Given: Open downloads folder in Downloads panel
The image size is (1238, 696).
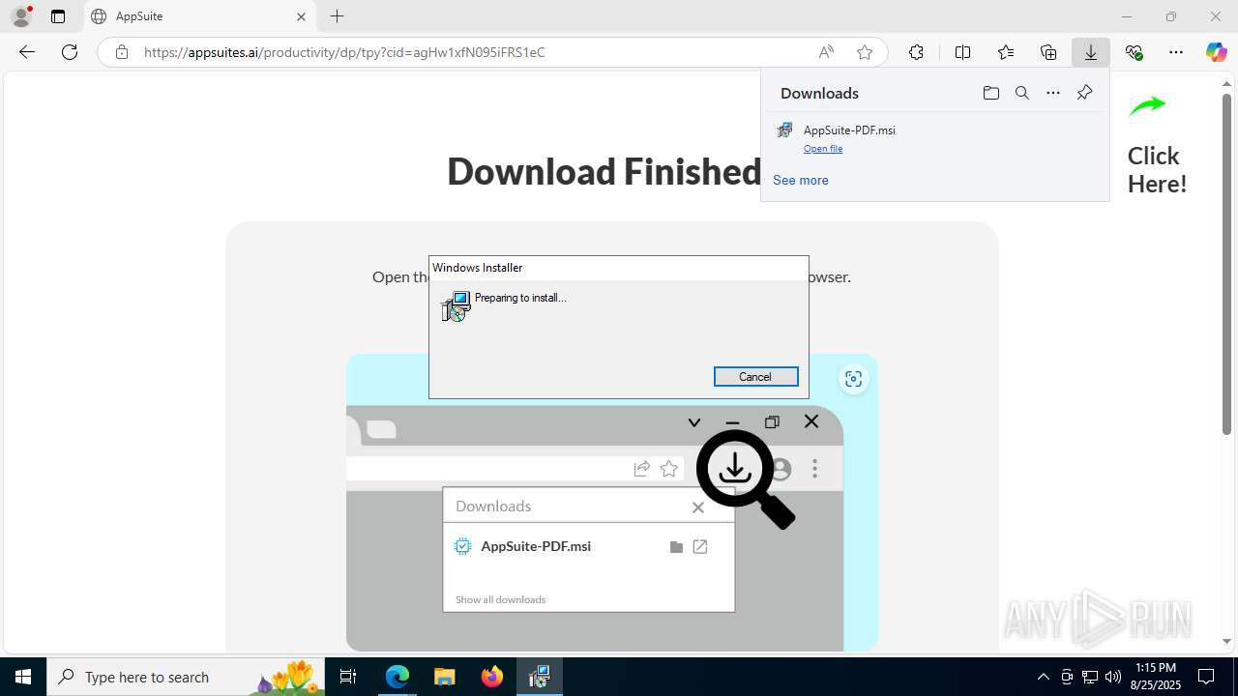Looking at the screenshot, I should pos(990,93).
